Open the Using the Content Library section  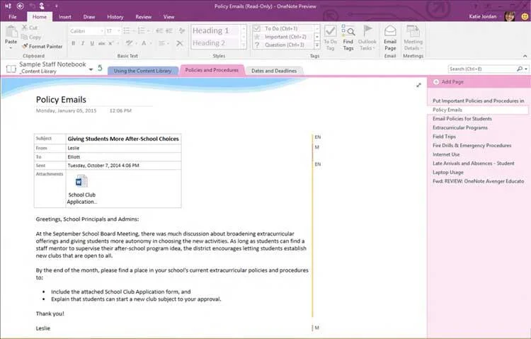142,71
